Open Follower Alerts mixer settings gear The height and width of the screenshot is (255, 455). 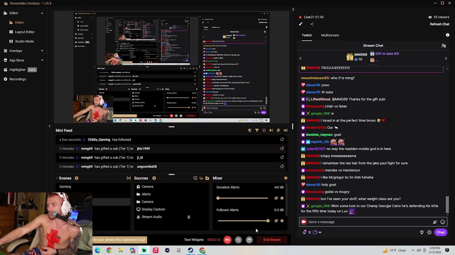[x=282, y=221]
